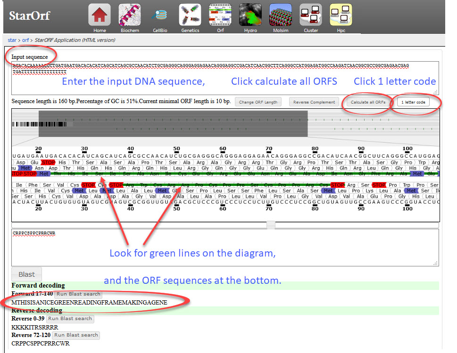Screen dimensions: 457x353
Task: Open the CellBio module icon
Action: 160,16
